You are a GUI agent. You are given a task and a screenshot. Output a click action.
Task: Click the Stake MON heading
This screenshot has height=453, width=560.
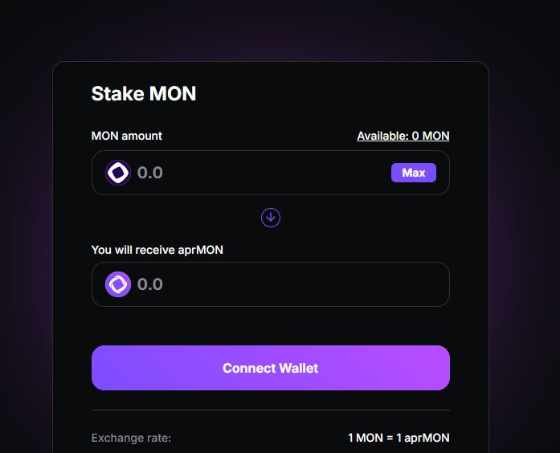click(x=144, y=93)
